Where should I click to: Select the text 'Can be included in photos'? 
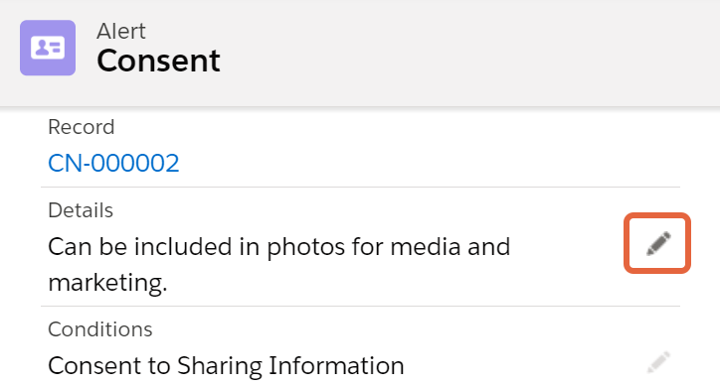(x=197, y=246)
